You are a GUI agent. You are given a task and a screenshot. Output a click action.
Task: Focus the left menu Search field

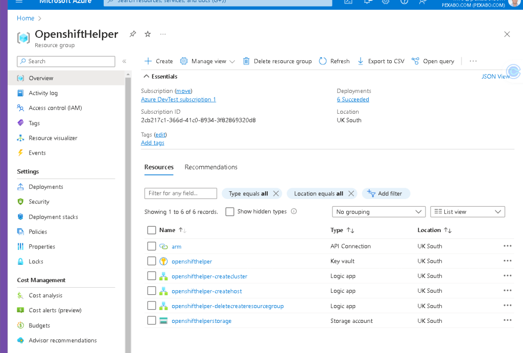coord(66,61)
